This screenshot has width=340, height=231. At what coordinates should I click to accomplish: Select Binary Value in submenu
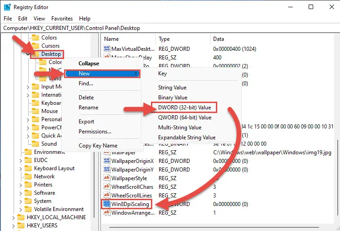173,98
